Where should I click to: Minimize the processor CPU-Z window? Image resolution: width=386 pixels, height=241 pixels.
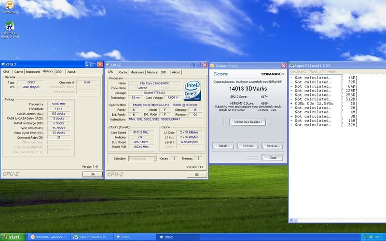(193, 65)
